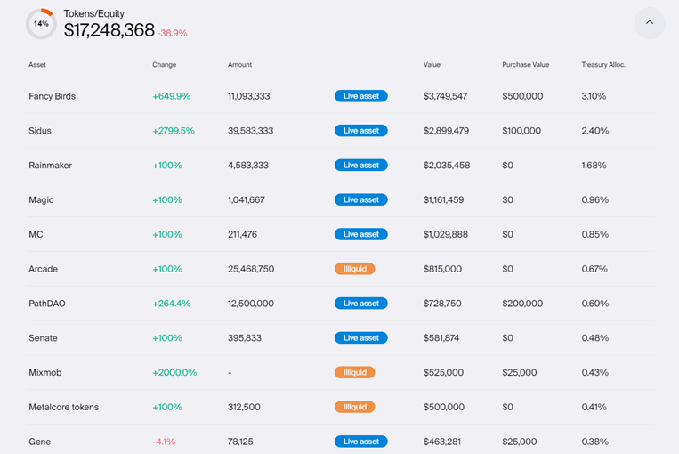Click the Sidus Live asset badge
679x454 pixels.
pyautogui.click(x=361, y=131)
